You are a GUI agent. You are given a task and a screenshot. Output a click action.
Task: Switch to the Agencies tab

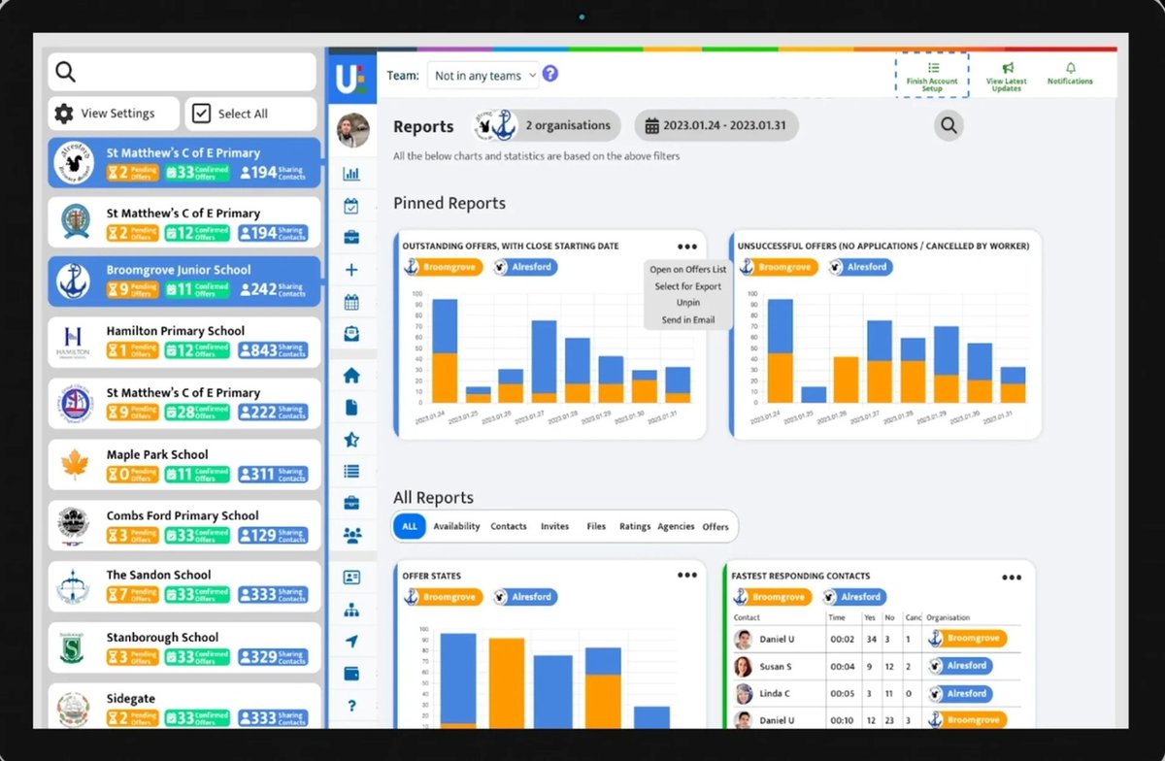tap(676, 526)
